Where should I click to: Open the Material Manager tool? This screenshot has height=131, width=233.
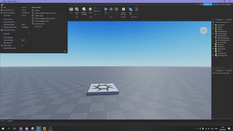[x=84, y=11]
